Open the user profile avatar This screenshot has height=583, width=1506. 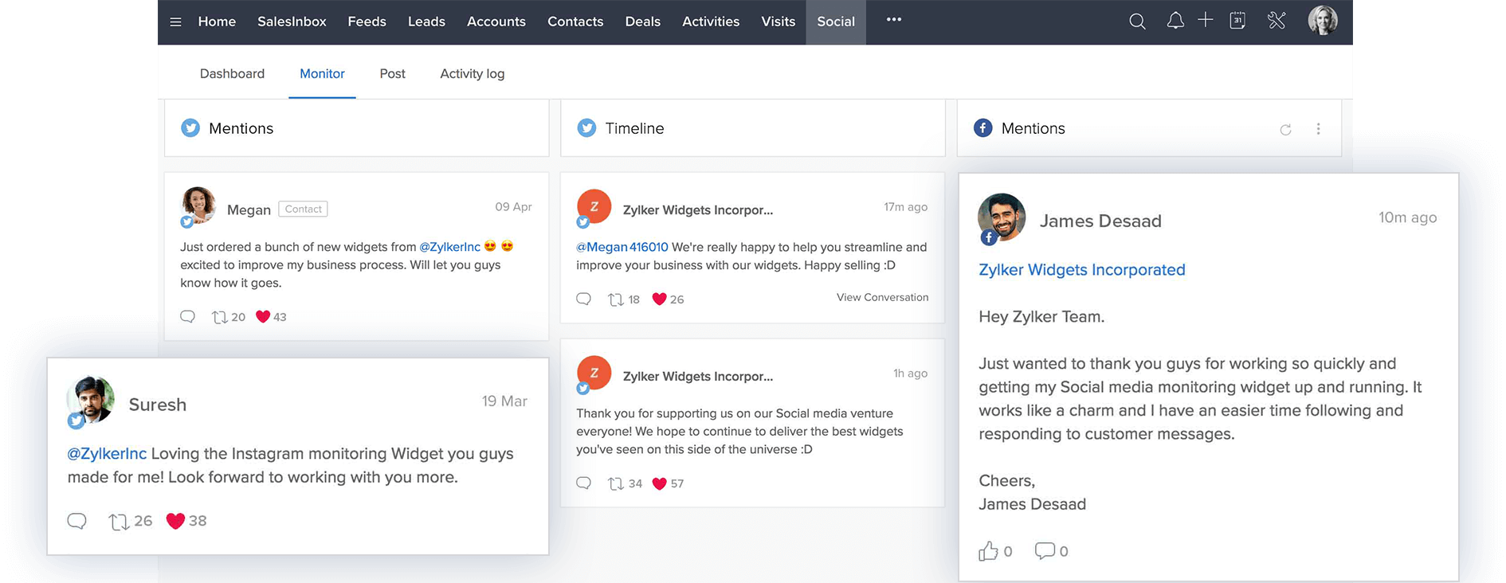click(x=1323, y=21)
